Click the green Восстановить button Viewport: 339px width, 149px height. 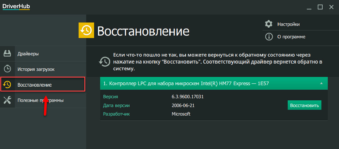click(304, 105)
